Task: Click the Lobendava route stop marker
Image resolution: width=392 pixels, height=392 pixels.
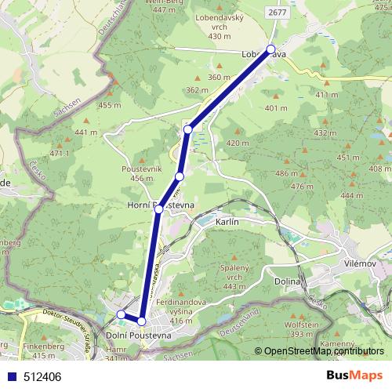Action: point(271,49)
